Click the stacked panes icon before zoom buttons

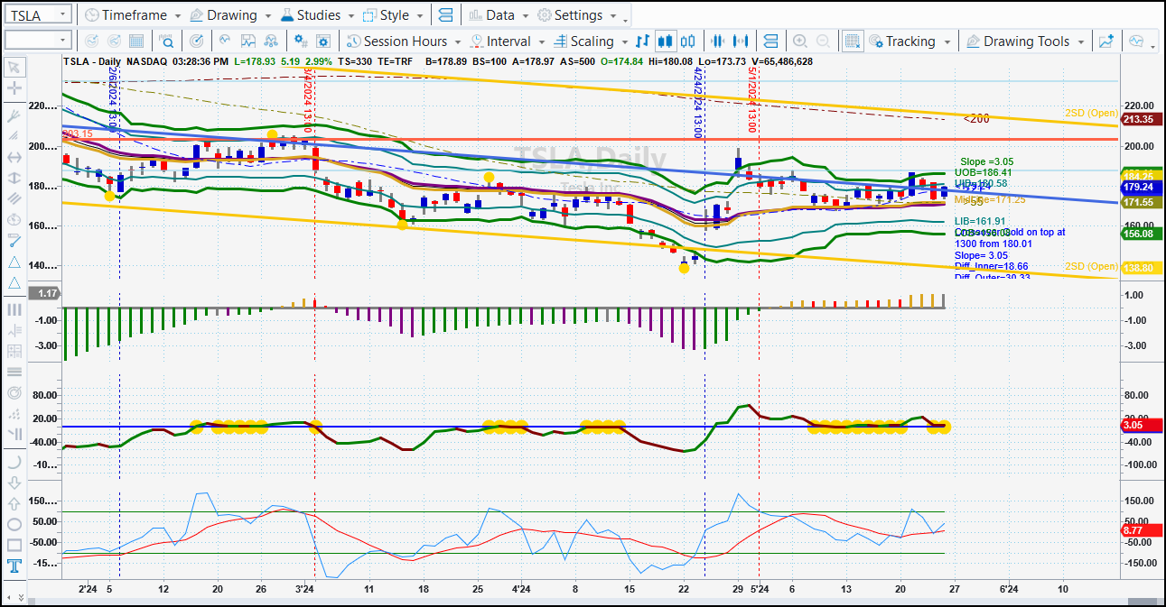[x=770, y=41]
